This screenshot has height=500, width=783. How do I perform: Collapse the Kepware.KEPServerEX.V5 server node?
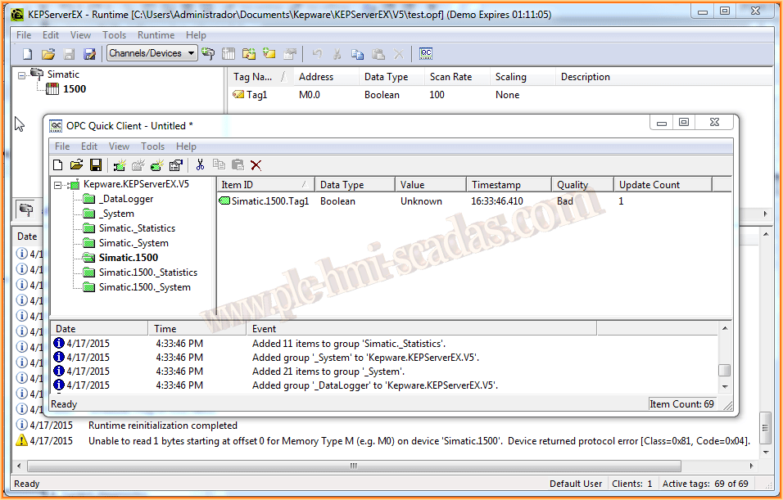59,185
